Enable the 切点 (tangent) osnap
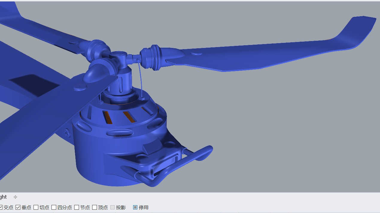Viewport: 380px width, 213px height. [x=36, y=207]
